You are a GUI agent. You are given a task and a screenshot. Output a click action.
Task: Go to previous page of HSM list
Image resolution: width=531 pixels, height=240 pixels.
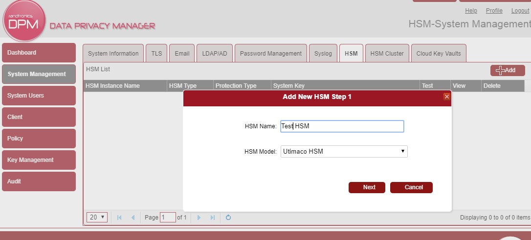133,218
